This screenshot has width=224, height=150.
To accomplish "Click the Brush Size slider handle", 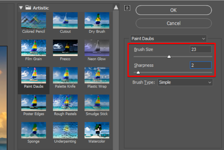I will tap(169, 57).
